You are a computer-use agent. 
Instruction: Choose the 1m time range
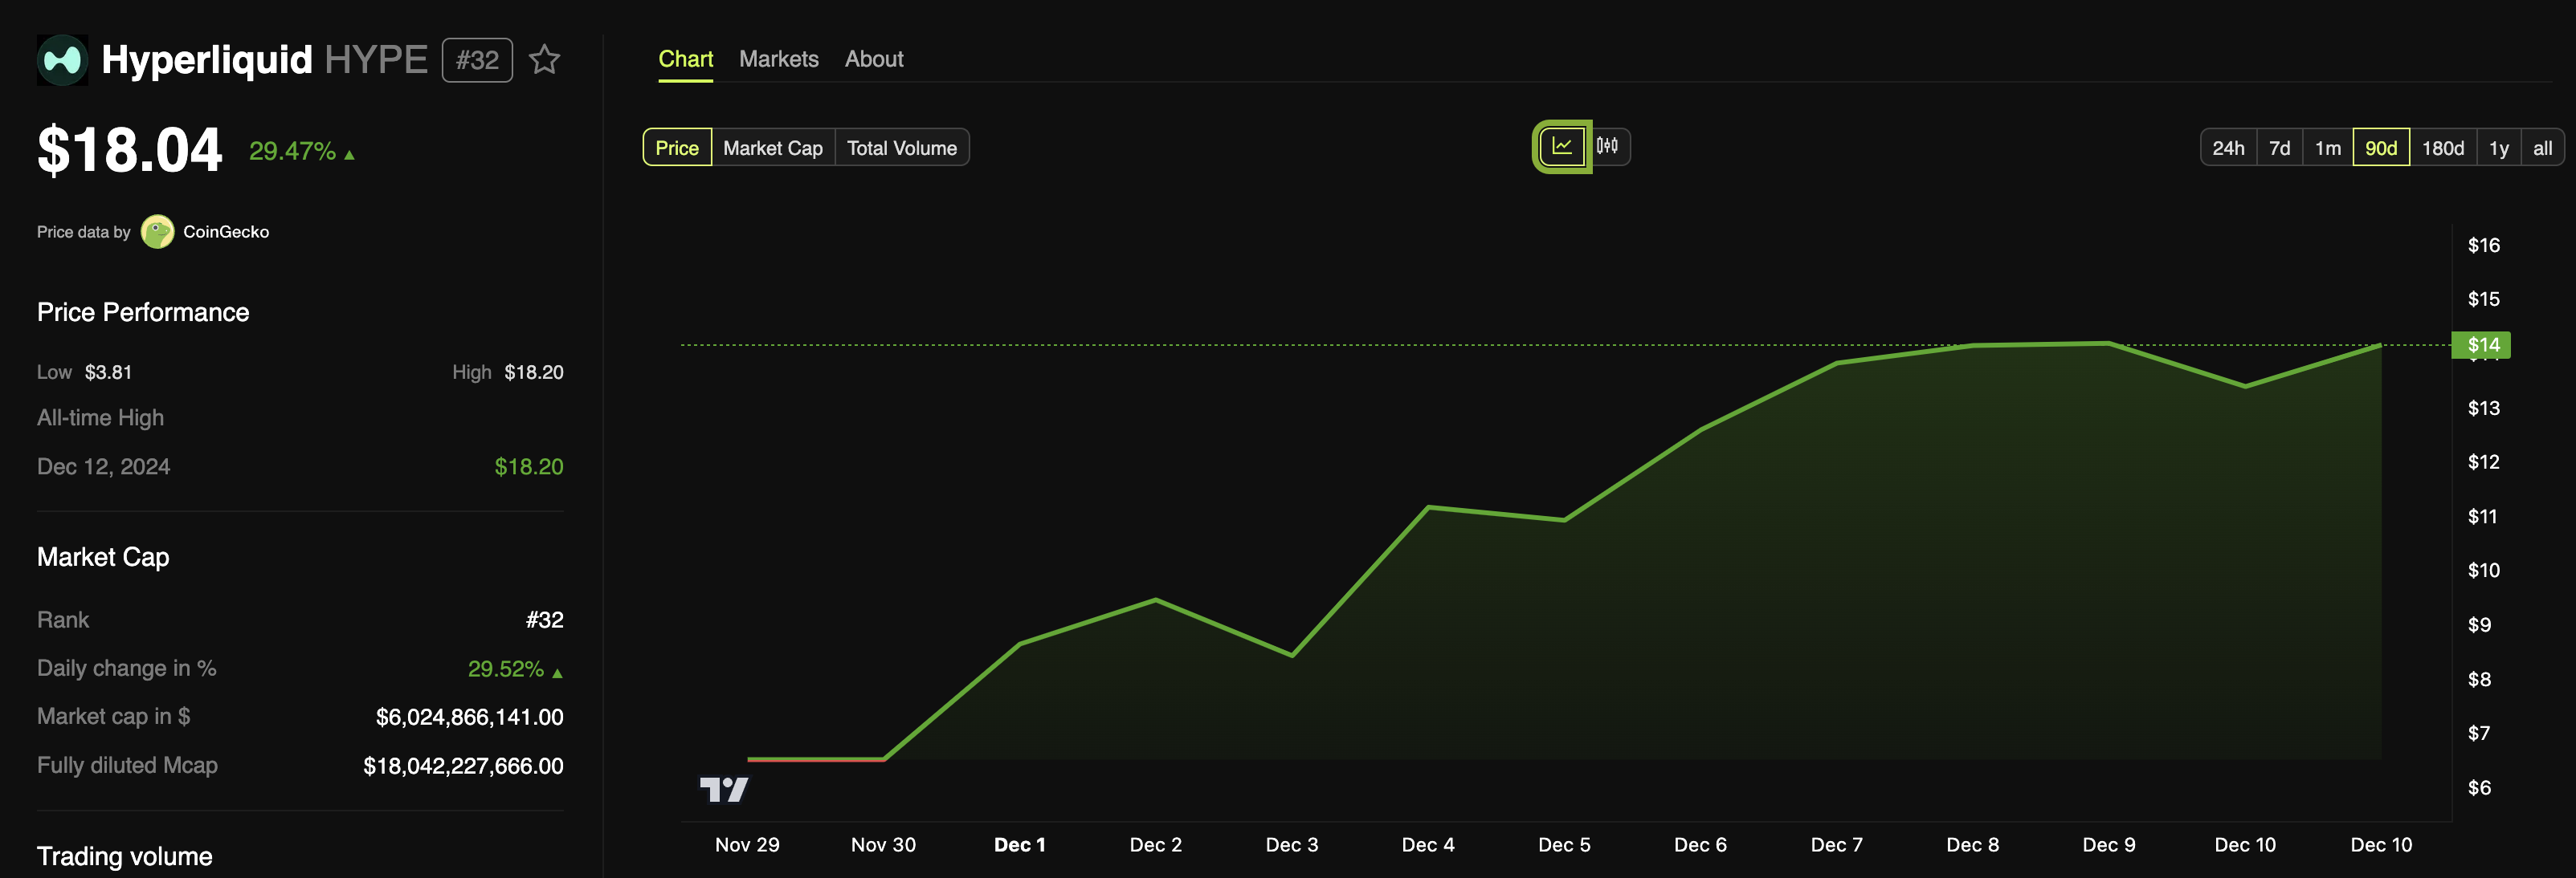pos(2327,148)
